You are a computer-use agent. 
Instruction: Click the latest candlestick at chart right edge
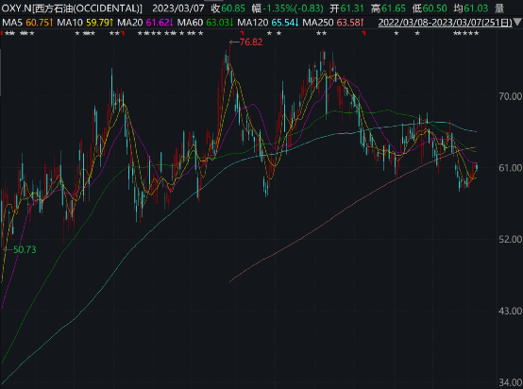(477, 167)
